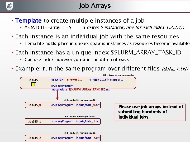The width and height of the screenshot is (190, 142).
Task: Click the WSU cougar shield logo
Action: coord(9,6)
